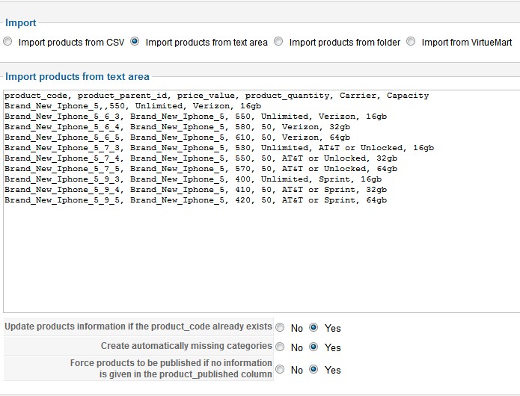Click the Brand_New_Iphone_5_6_3 line

196,117
